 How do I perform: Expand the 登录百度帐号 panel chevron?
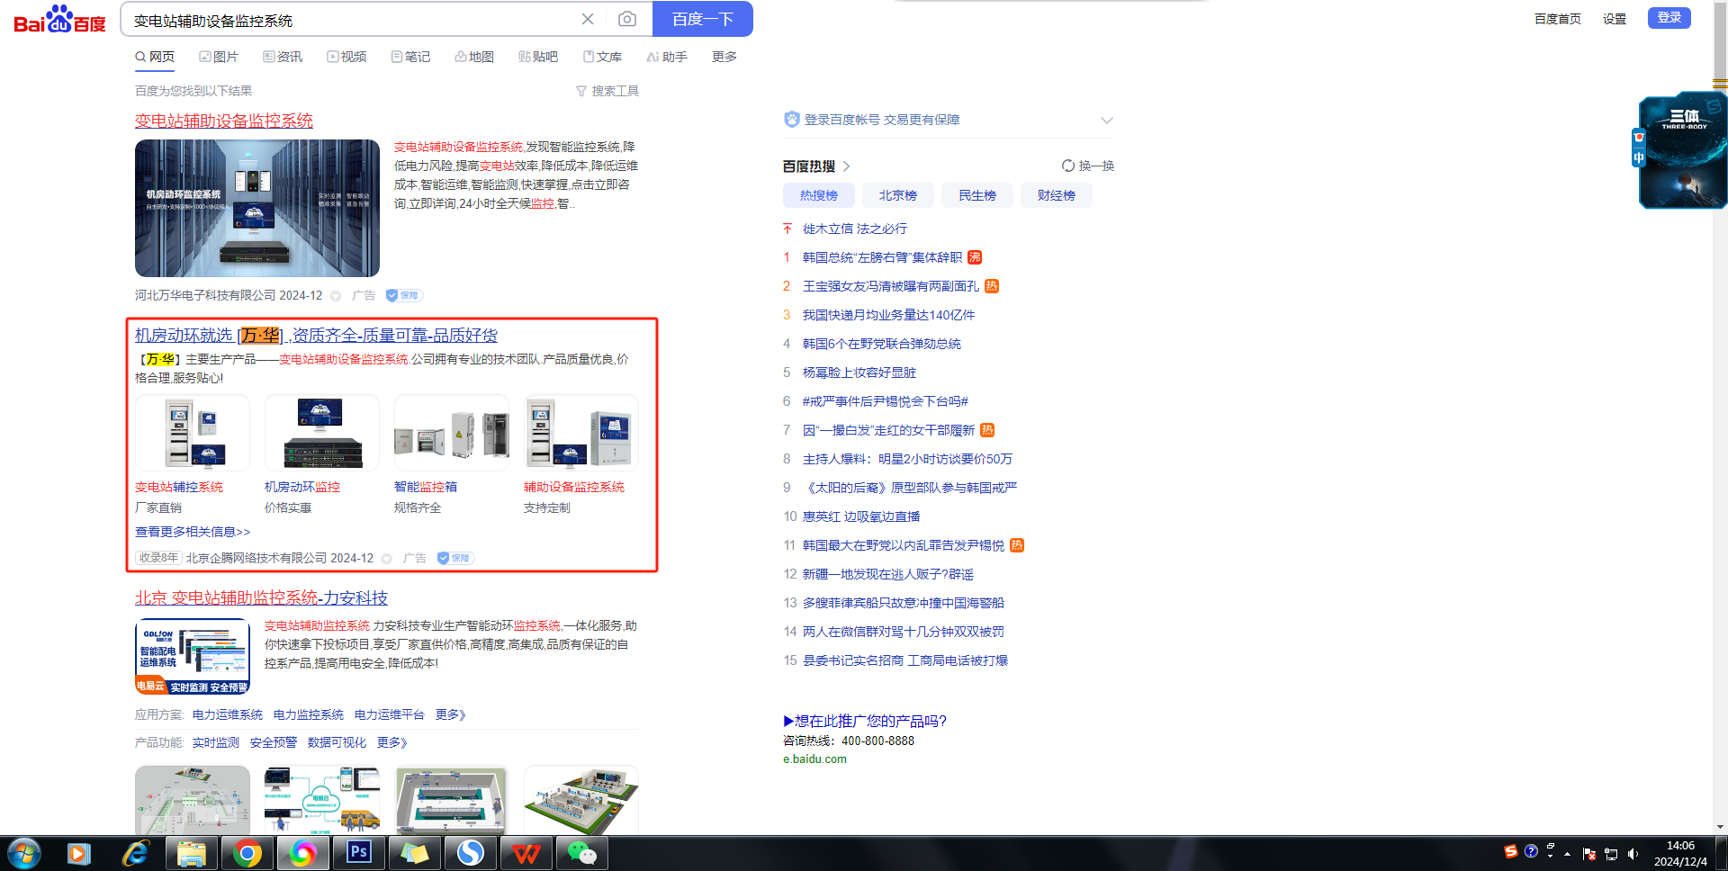click(x=1107, y=120)
